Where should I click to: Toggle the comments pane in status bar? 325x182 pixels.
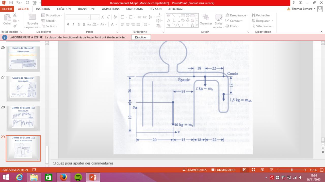coord(223,170)
